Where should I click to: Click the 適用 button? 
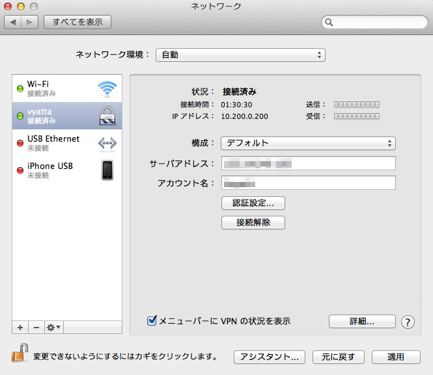(396, 357)
